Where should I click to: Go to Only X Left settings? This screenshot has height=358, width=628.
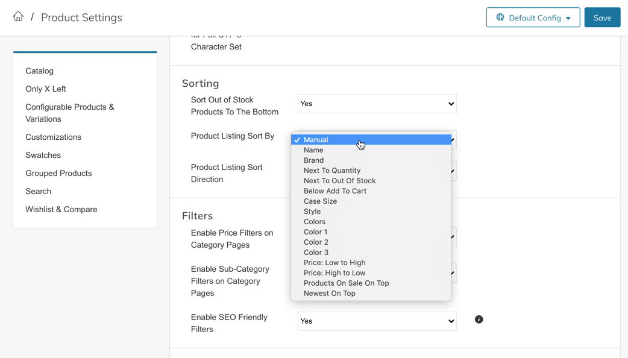pyautogui.click(x=46, y=89)
